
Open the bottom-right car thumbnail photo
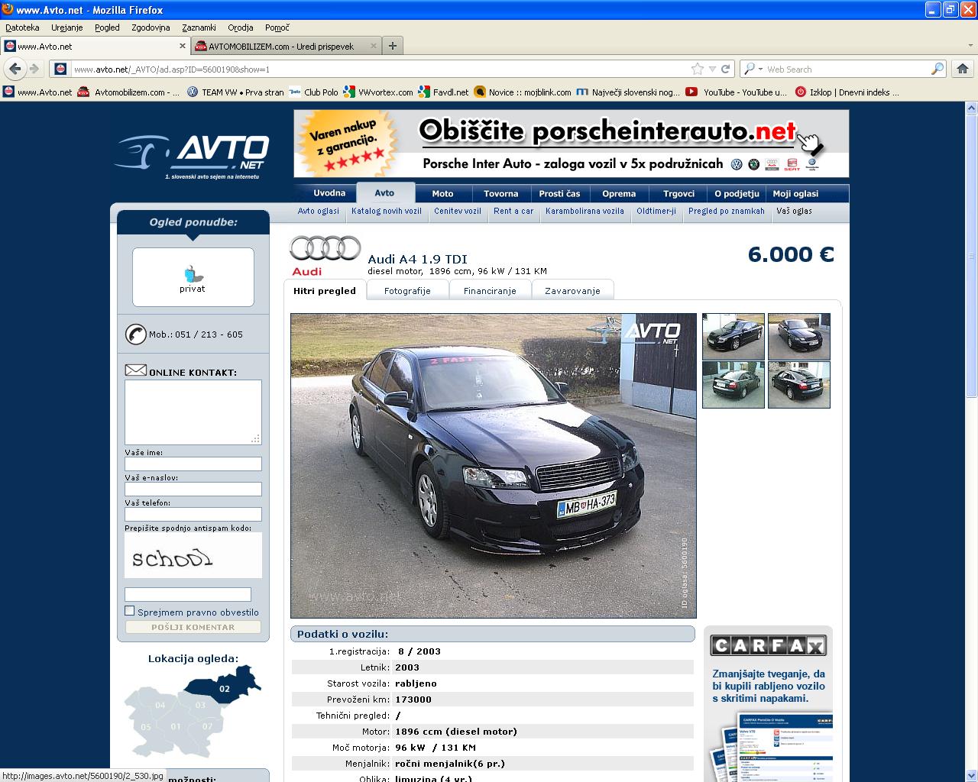click(x=798, y=384)
